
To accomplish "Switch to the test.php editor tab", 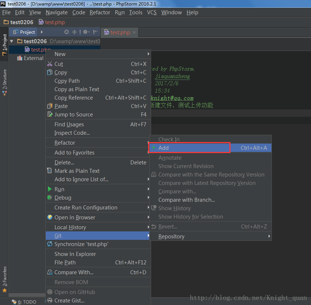I will (120, 32).
